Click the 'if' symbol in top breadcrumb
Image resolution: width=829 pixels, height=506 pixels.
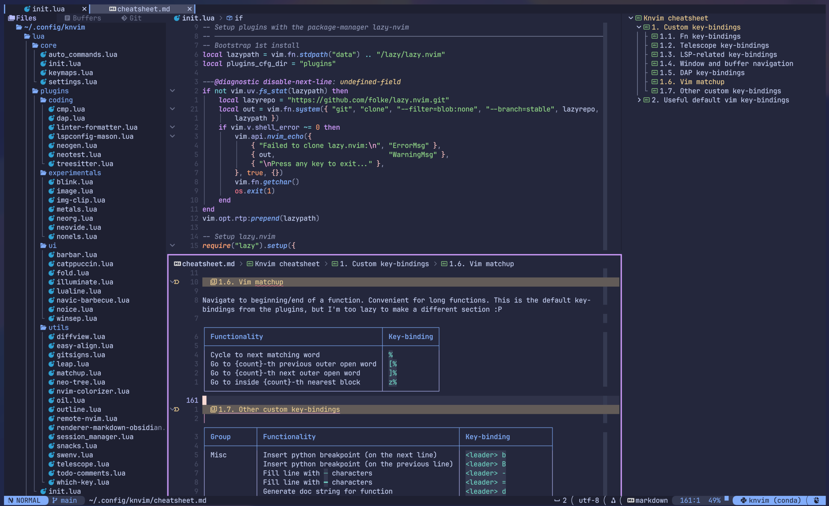point(239,18)
